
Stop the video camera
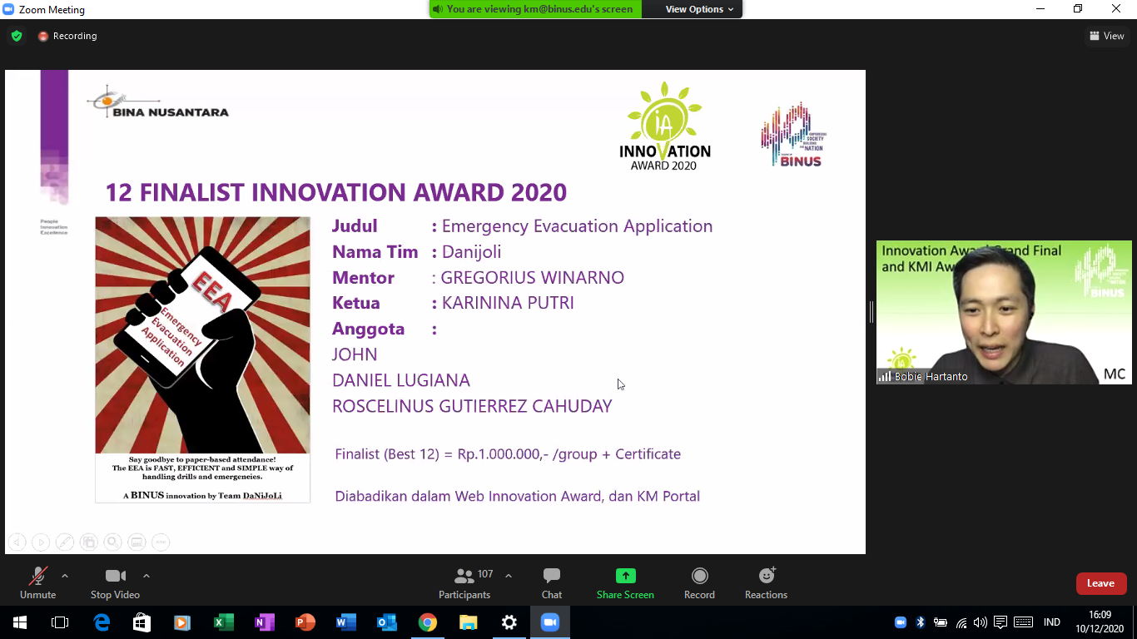coord(115,582)
